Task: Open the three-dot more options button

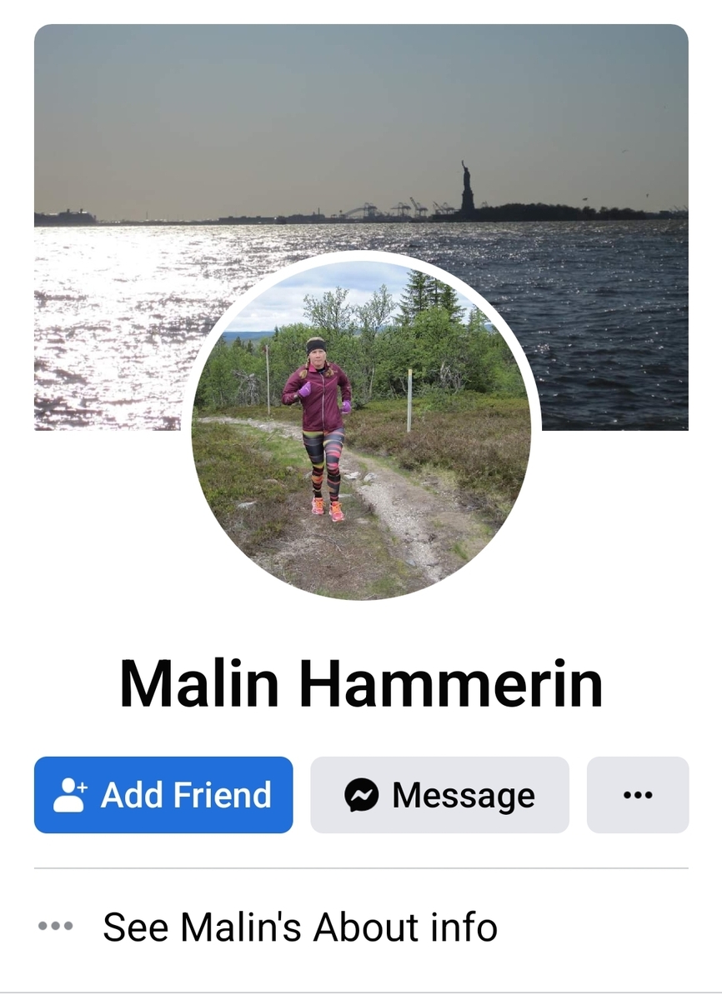Action: pyautogui.click(x=638, y=795)
